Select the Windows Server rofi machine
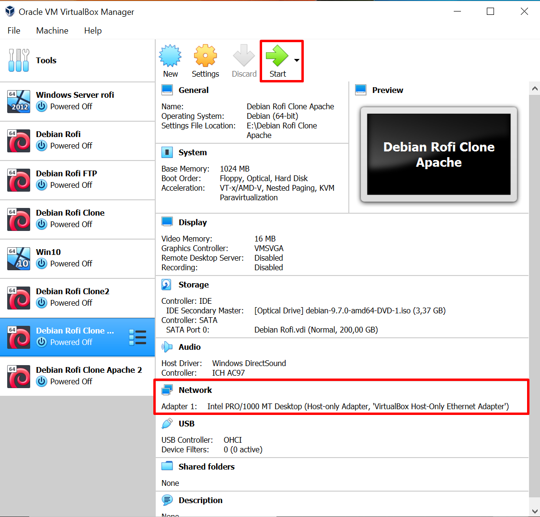Viewport: 540px width, 517px height. coord(78,101)
